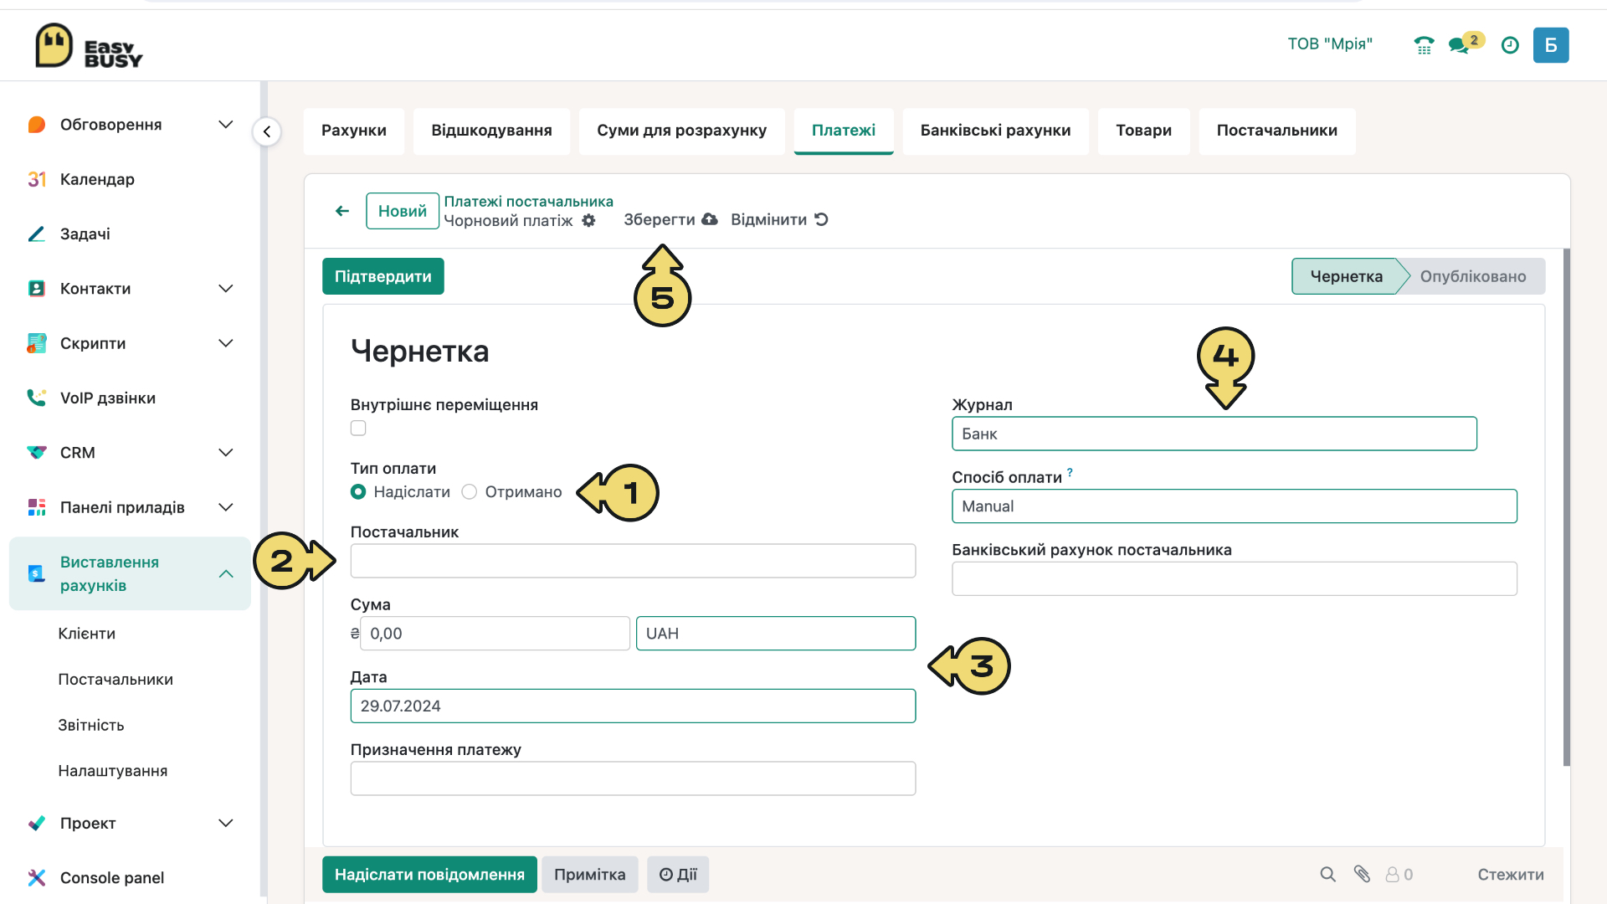The height and width of the screenshot is (904, 1607).
Task: Click Зберегти to save the payment
Action: (x=670, y=219)
